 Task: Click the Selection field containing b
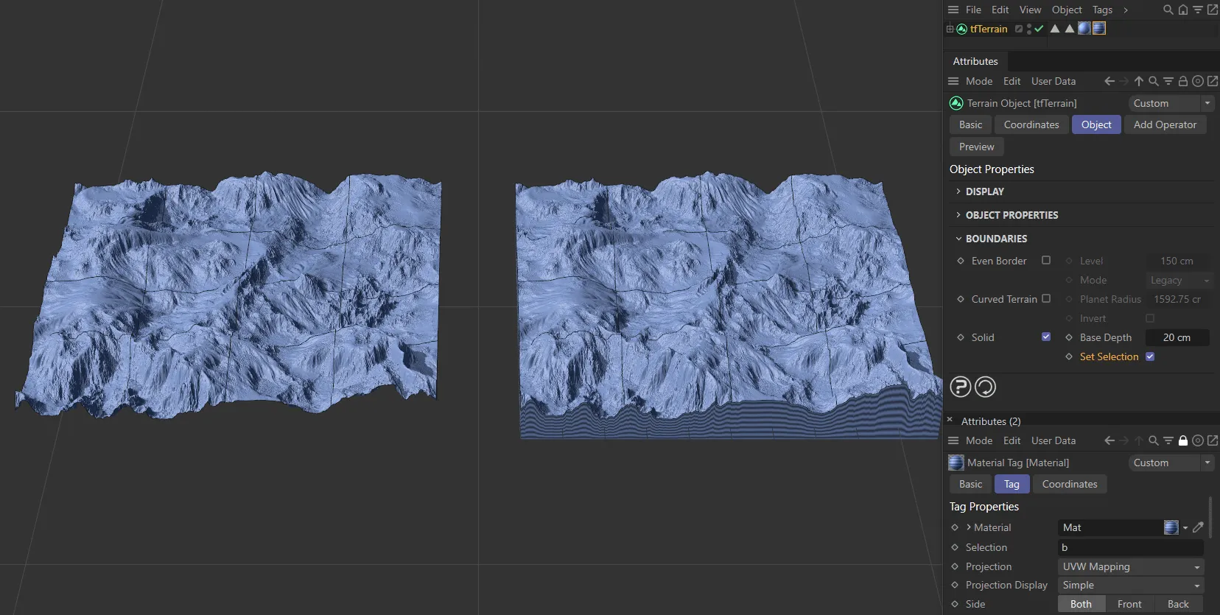[1131, 547]
